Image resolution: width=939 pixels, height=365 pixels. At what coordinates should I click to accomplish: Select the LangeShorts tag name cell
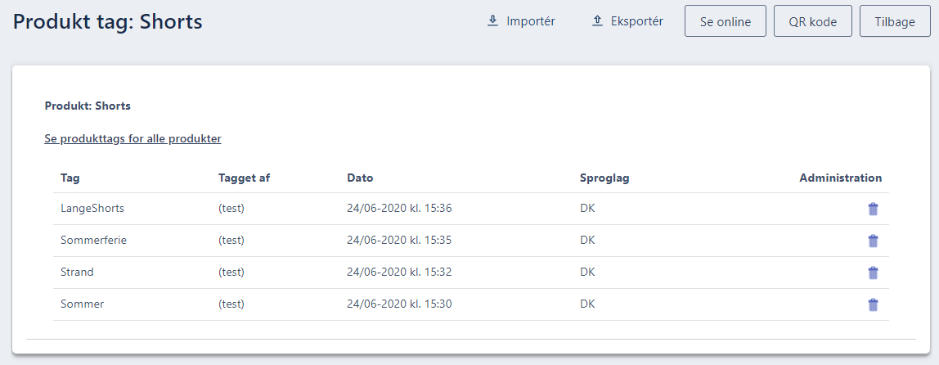pos(92,209)
